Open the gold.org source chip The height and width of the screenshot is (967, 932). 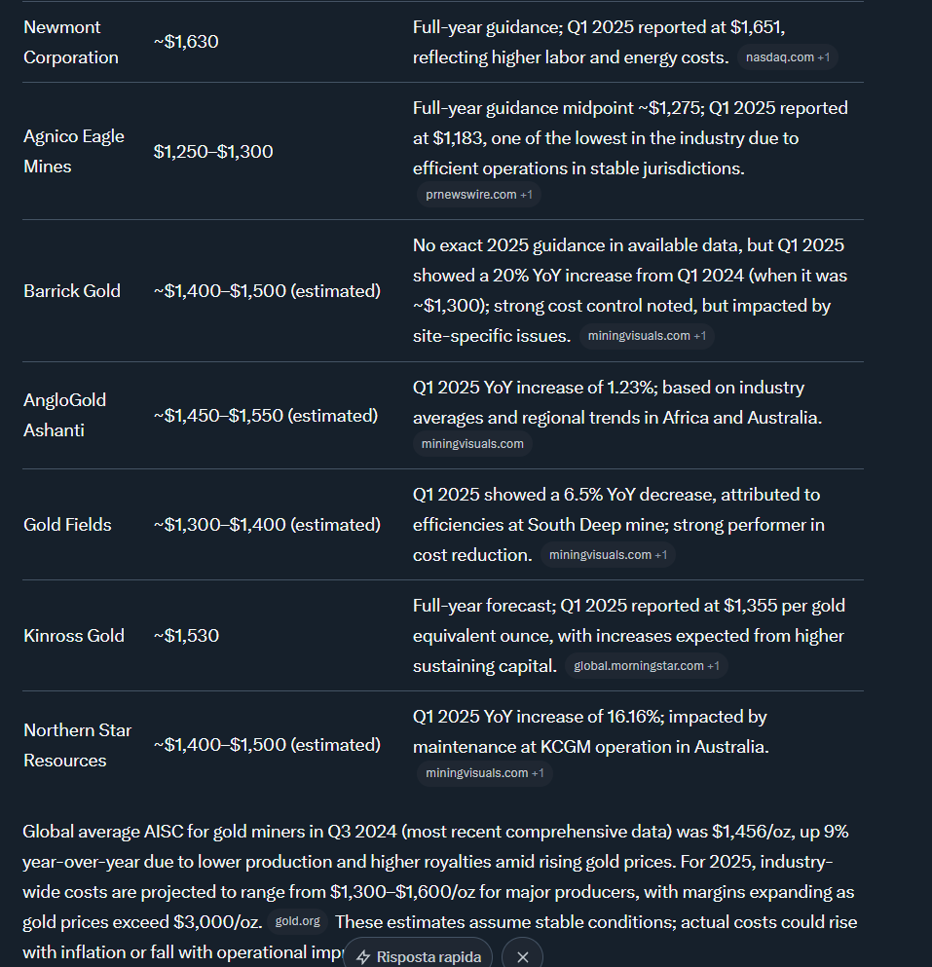(x=296, y=921)
